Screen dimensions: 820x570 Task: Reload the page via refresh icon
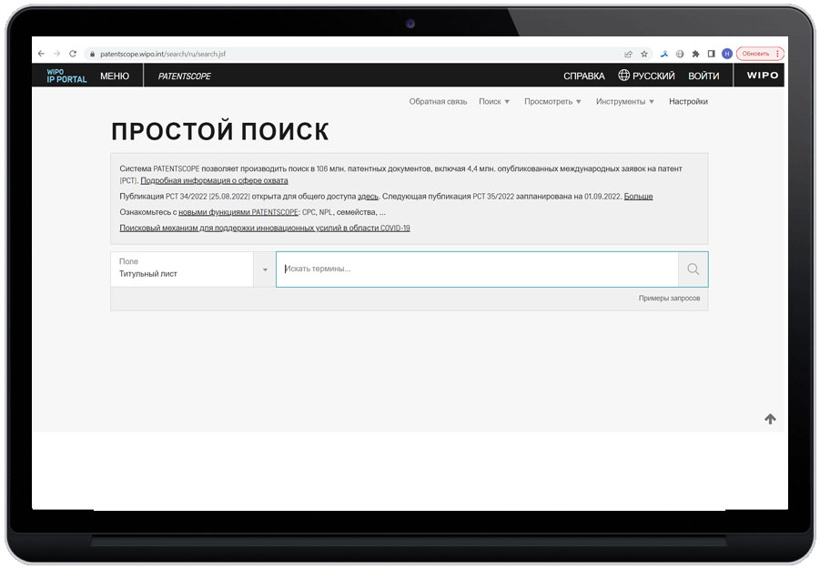tap(73, 53)
